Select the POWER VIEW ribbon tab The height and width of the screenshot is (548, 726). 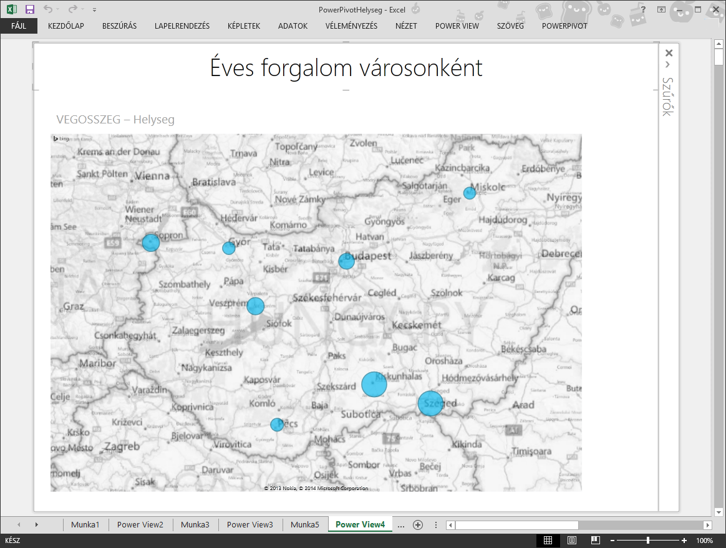tap(457, 26)
